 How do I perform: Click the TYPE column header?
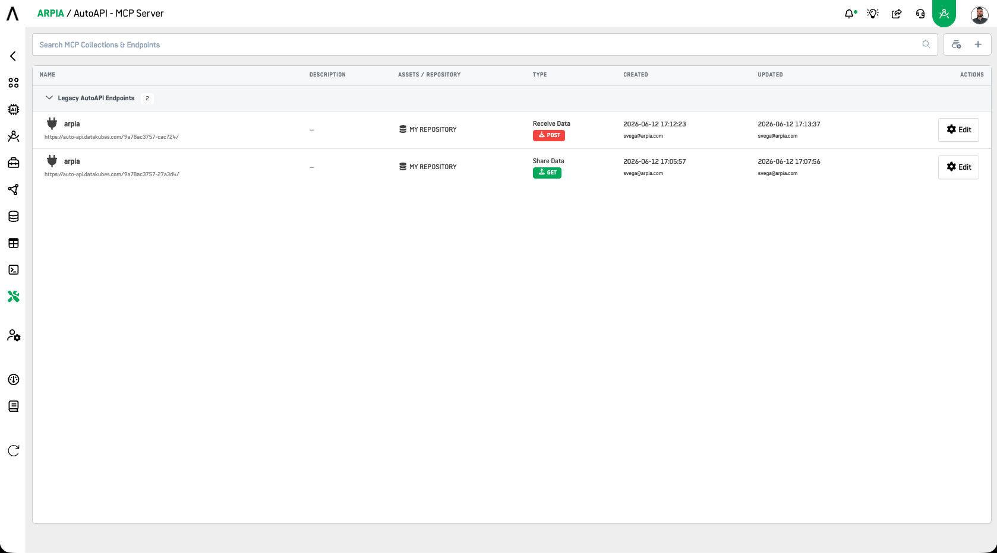pyautogui.click(x=540, y=75)
